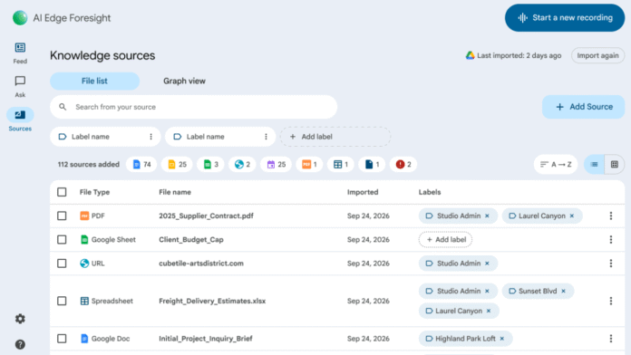Sort by the Imported column header
Screen dimensions: 631x355
[x=363, y=192]
